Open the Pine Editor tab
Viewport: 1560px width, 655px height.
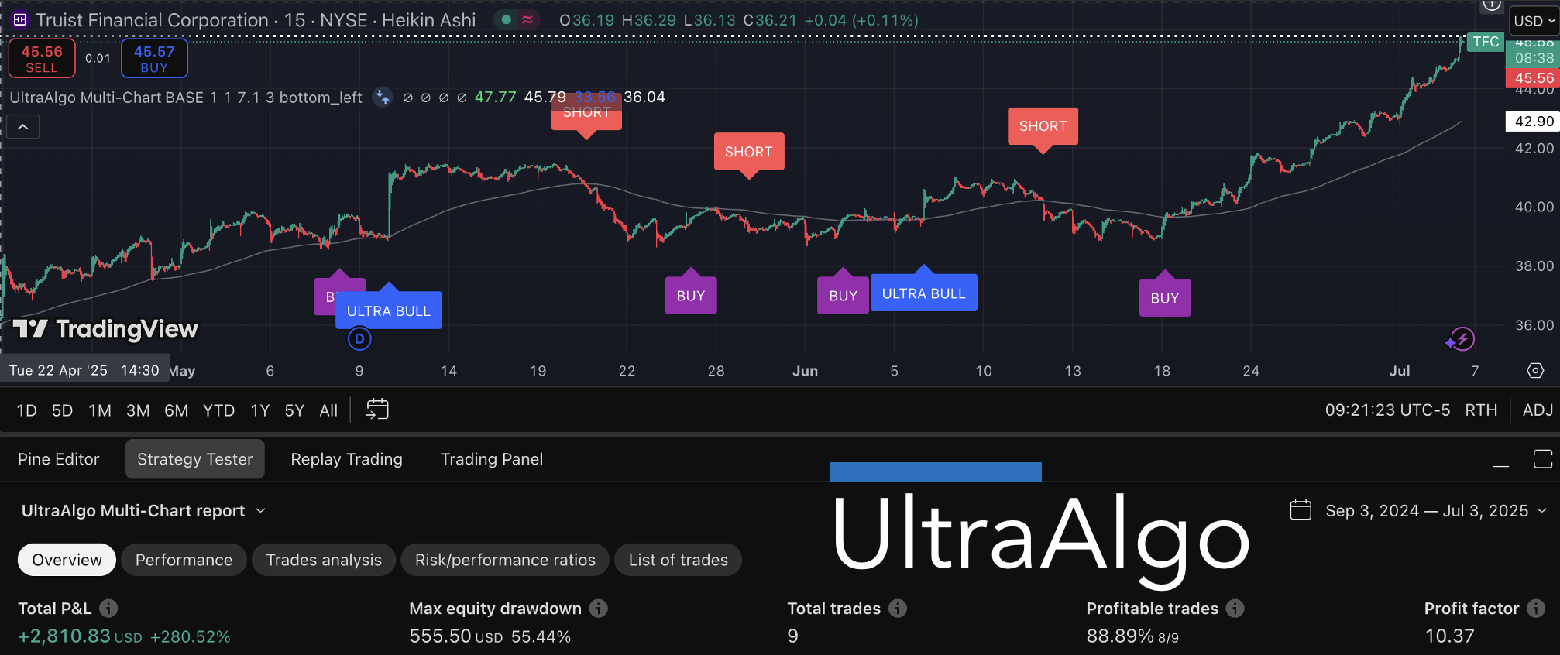pyautogui.click(x=59, y=459)
